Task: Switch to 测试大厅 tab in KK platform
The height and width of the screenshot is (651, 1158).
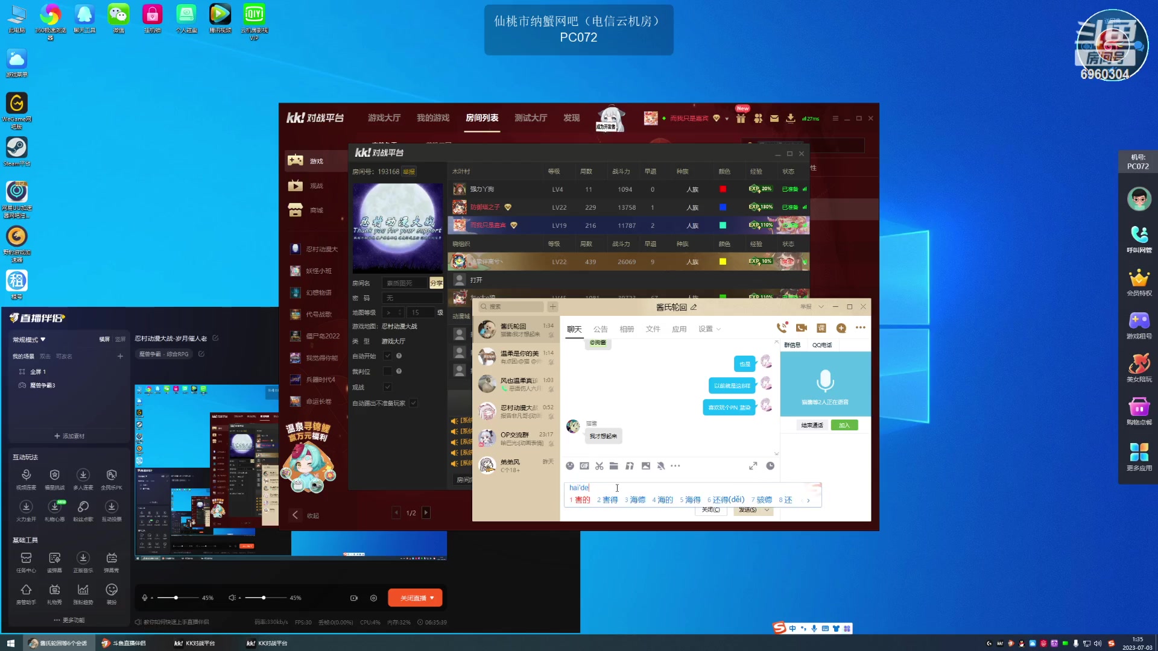Action: [531, 118]
